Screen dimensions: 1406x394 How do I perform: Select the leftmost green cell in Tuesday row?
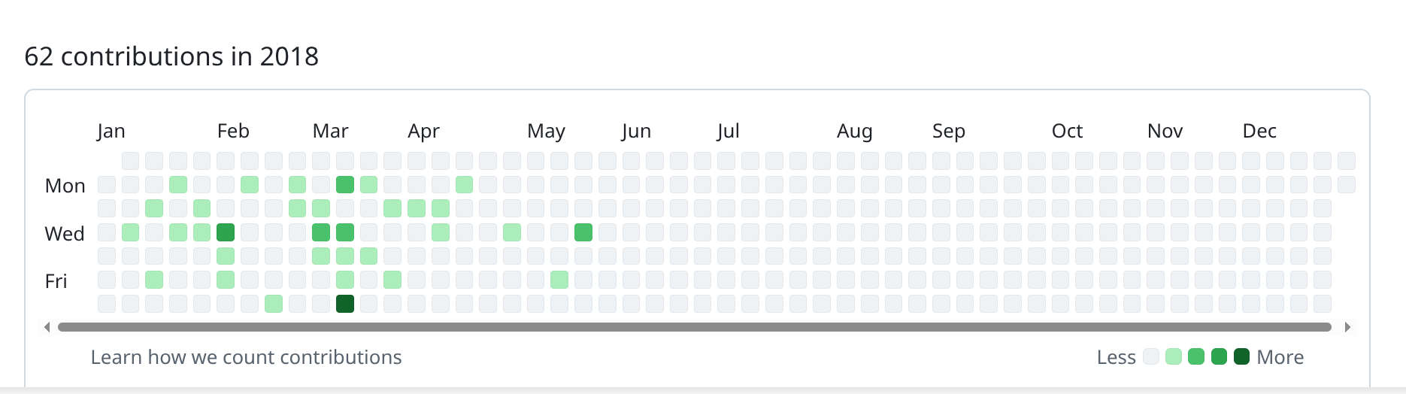(154, 208)
